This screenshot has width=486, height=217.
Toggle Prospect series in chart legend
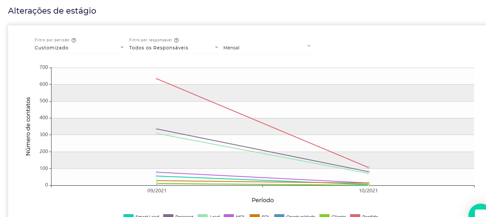point(178,216)
